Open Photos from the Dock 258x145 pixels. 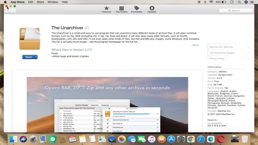point(122,139)
